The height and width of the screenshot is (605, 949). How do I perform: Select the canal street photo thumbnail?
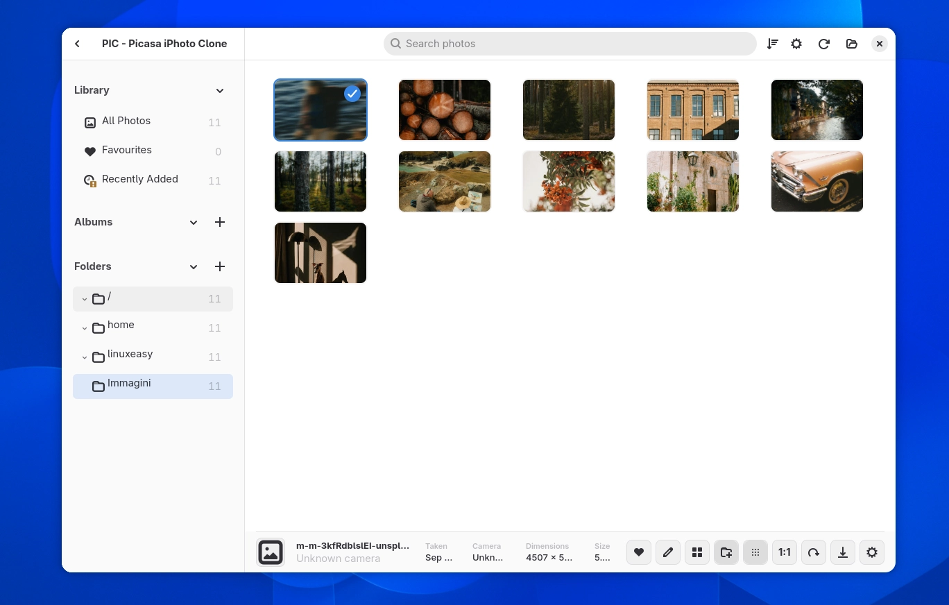[817, 110]
